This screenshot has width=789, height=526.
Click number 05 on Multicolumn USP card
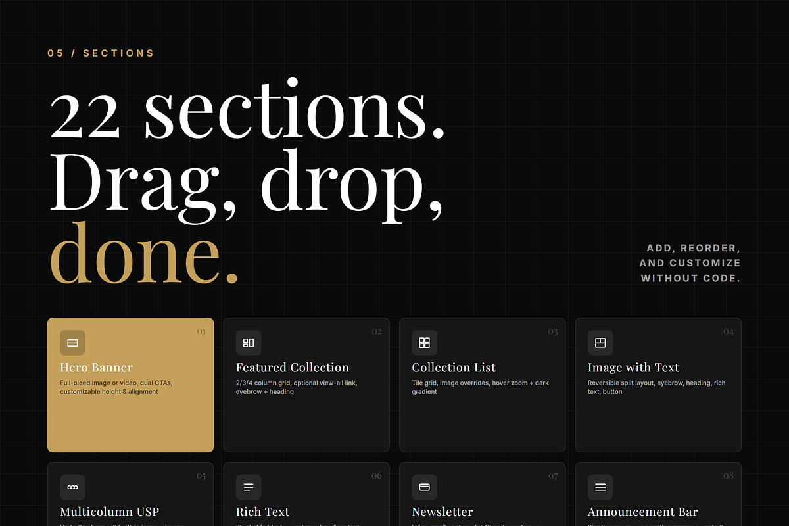pos(201,476)
